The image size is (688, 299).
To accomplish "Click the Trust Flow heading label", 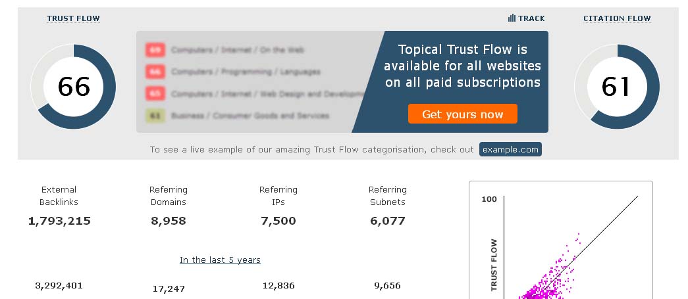I will [x=74, y=18].
